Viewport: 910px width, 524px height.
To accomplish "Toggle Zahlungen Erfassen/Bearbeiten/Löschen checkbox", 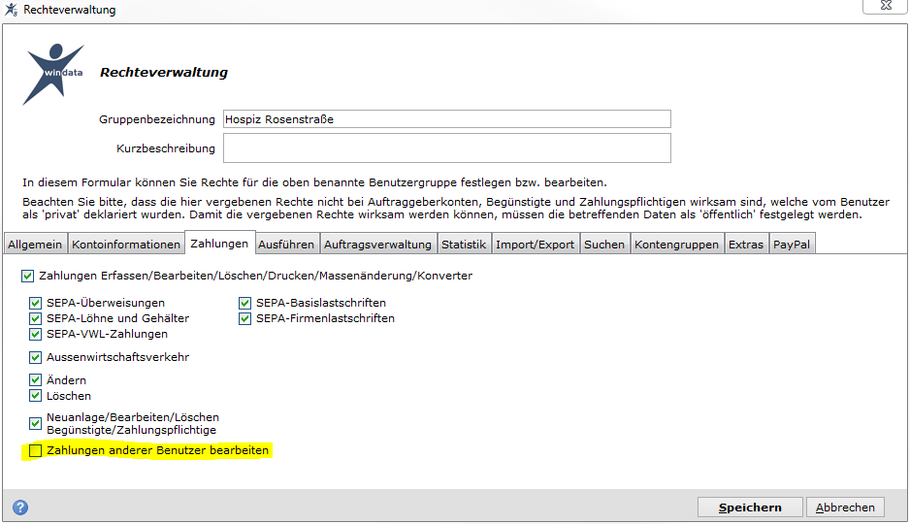I will [x=28, y=277].
